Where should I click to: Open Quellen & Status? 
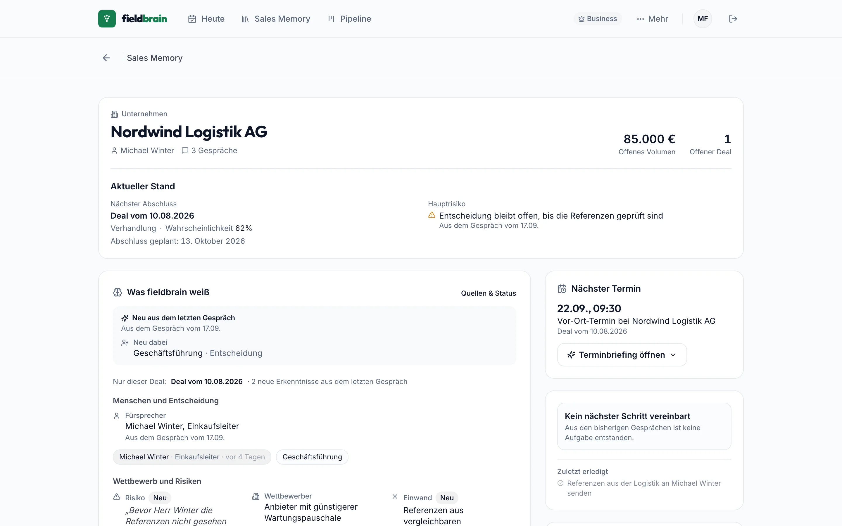489,293
